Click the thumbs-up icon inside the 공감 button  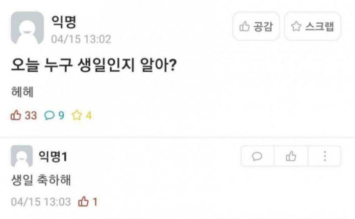tap(244, 27)
